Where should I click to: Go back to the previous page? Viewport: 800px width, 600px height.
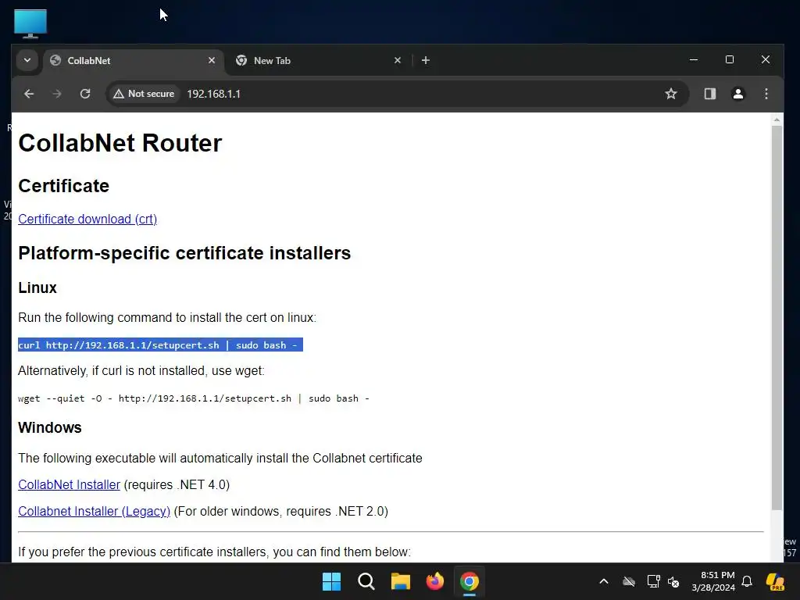(29, 94)
